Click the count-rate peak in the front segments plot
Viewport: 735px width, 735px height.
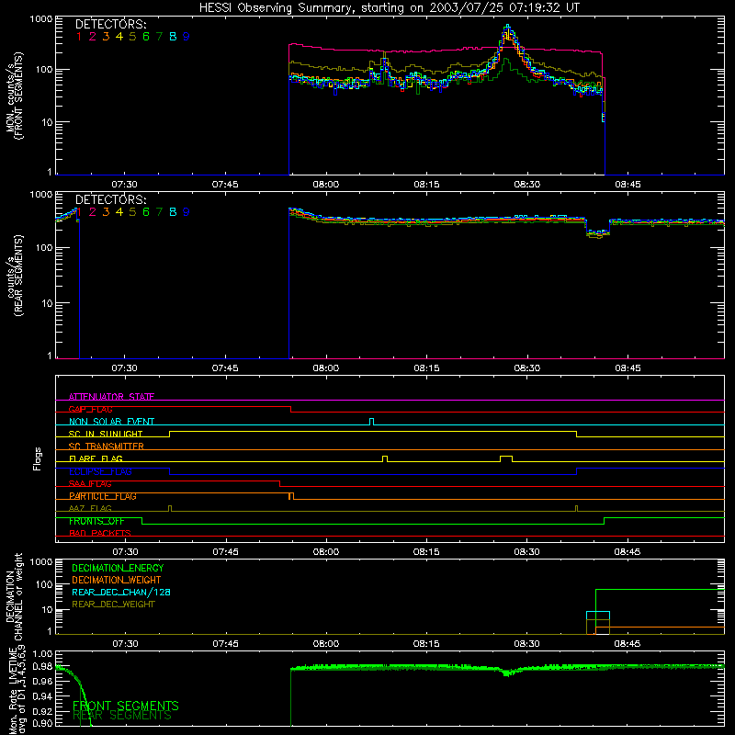point(507,28)
